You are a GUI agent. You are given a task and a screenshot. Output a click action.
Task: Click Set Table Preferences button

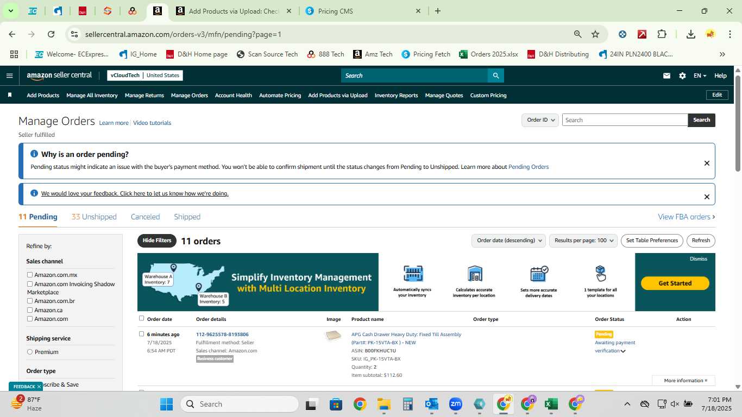[652, 241]
